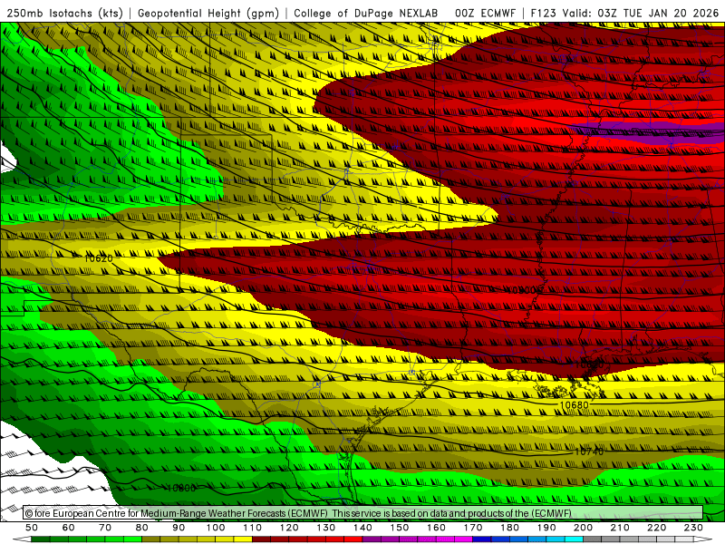Click the 130 knots color bar label
The width and height of the screenshot is (725, 544).
(x=326, y=528)
